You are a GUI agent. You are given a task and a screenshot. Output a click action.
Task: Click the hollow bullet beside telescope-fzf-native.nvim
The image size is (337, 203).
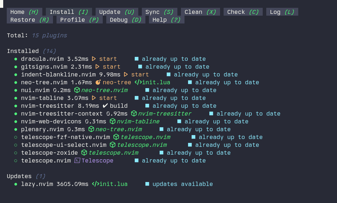click(x=16, y=137)
